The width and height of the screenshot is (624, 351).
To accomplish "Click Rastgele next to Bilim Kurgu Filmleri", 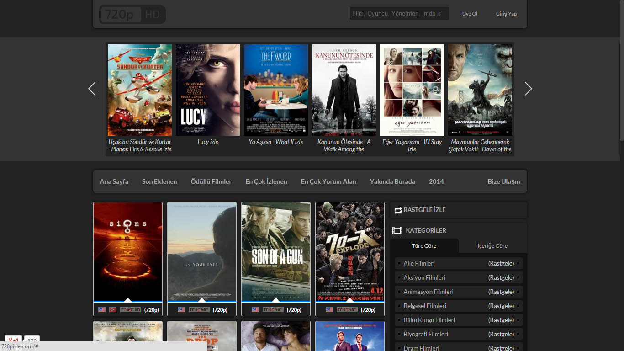I will point(501,320).
